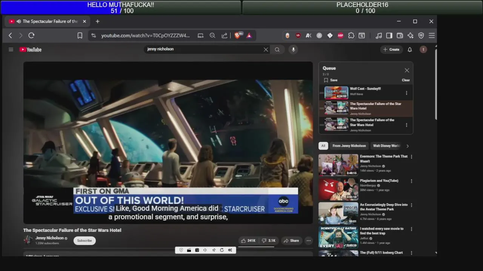This screenshot has width=483, height=271.
Task: Open Plagiarism and You(Tube) thumbnail
Action: [338, 189]
